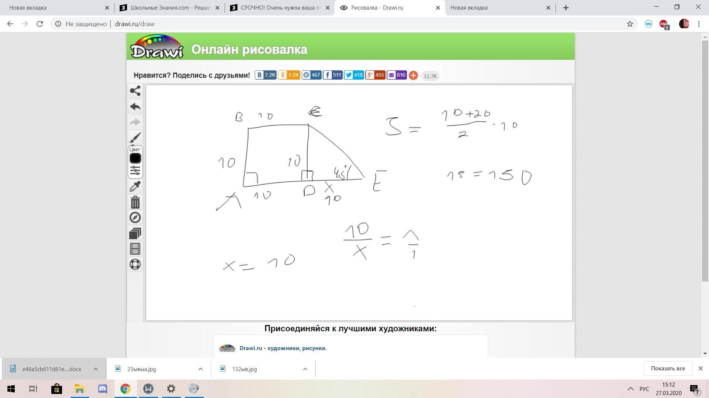Undo last stroke with back arrow
This screenshot has width=709, height=398.
pyautogui.click(x=135, y=107)
